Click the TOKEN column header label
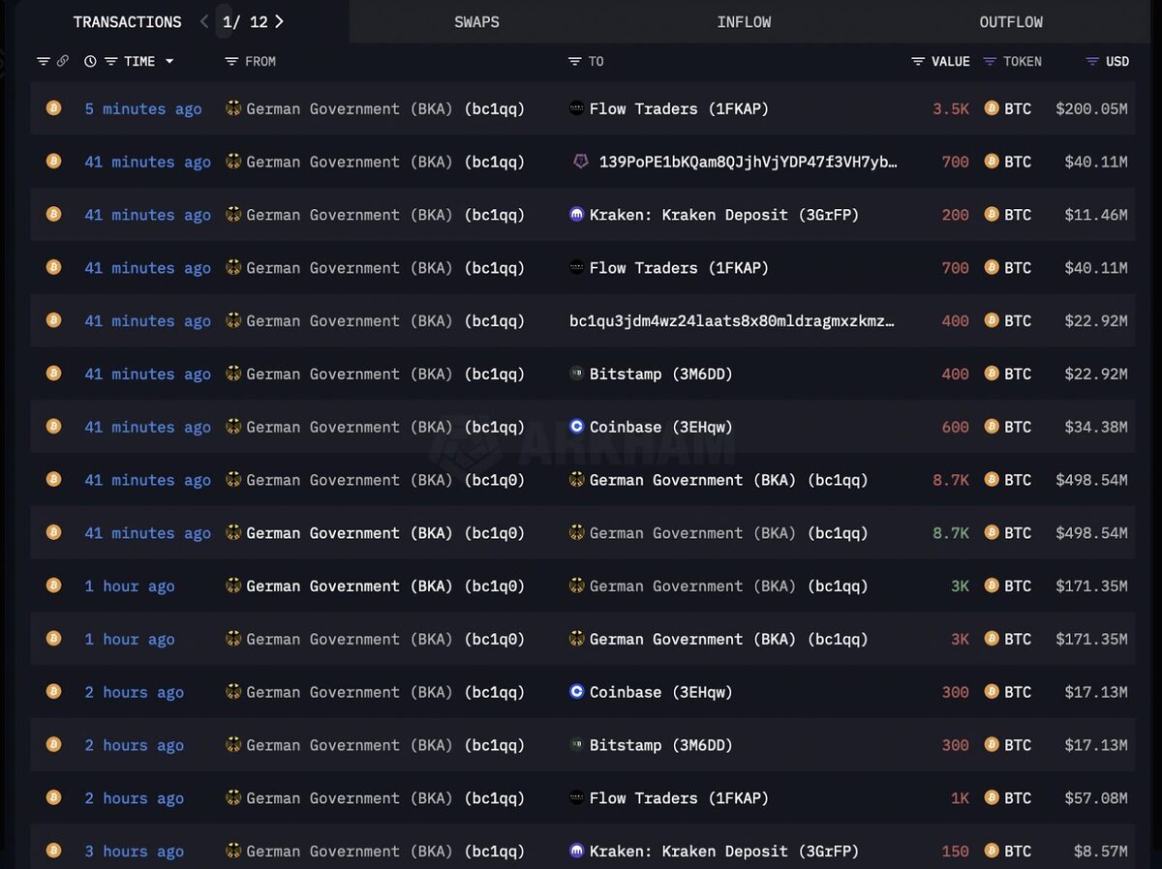The image size is (1162, 869). [1023, 61]
